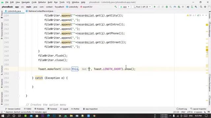The width and height of the screenshot is (211, 118).
Task: Open the File menu
Action: coord(7,2)
